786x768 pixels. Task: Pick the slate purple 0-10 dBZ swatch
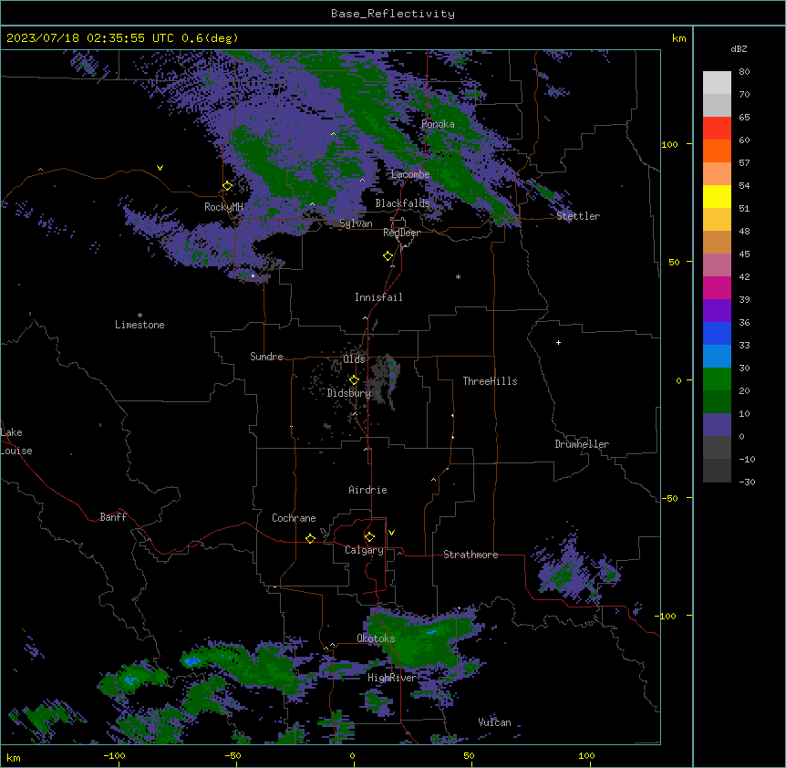pyautogui.click(x=717, y=425)
